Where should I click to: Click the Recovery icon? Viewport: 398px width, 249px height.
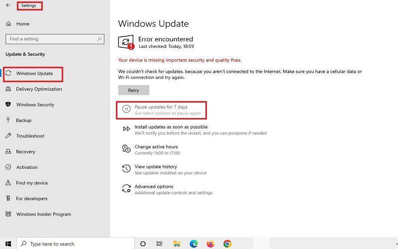coord(8,151)
